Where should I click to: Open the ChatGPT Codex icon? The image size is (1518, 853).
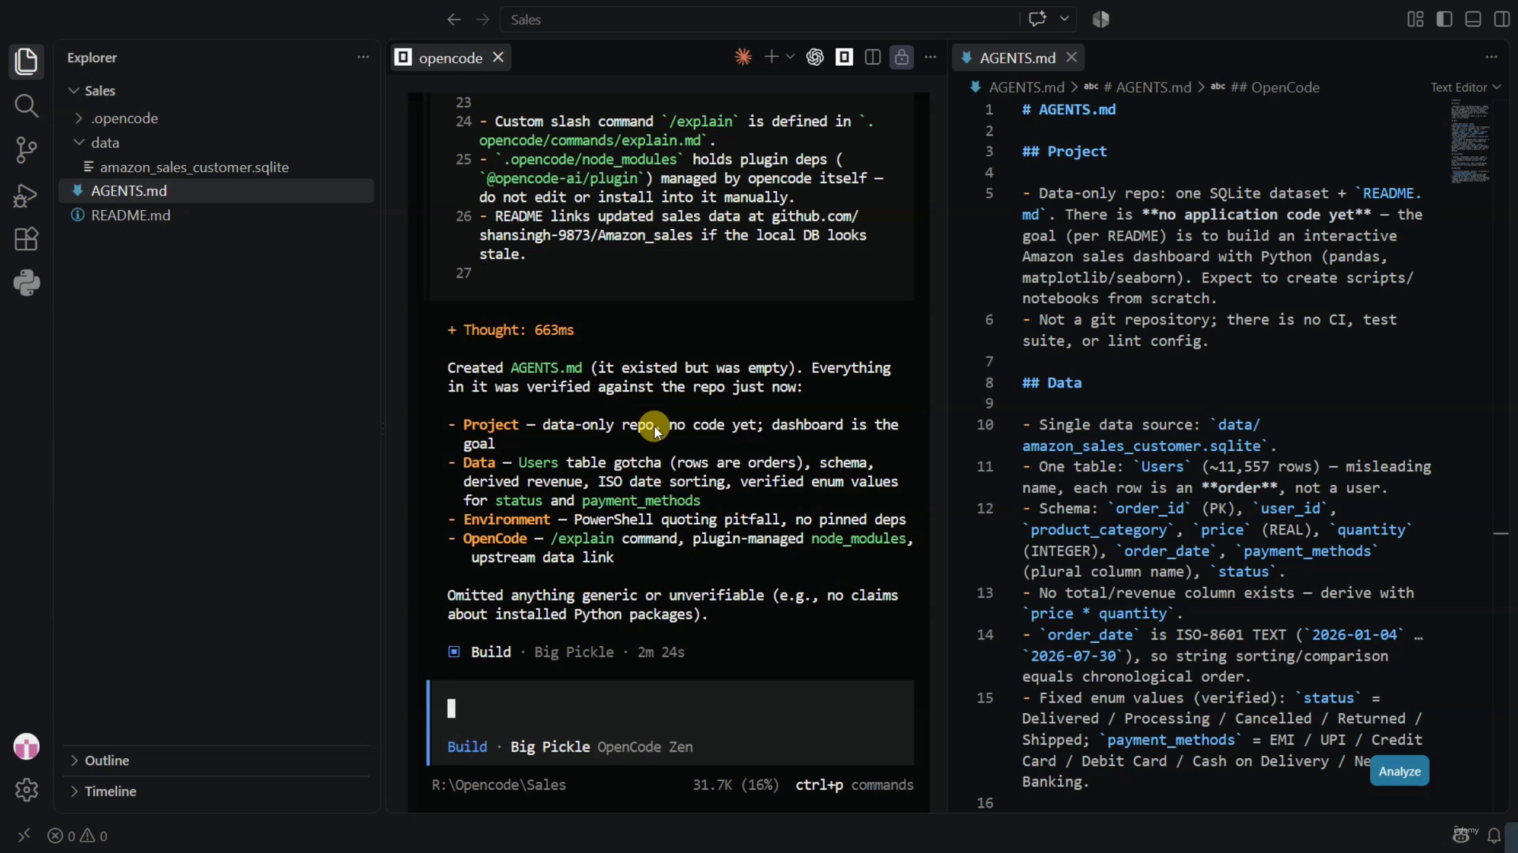tap(815, 57)
